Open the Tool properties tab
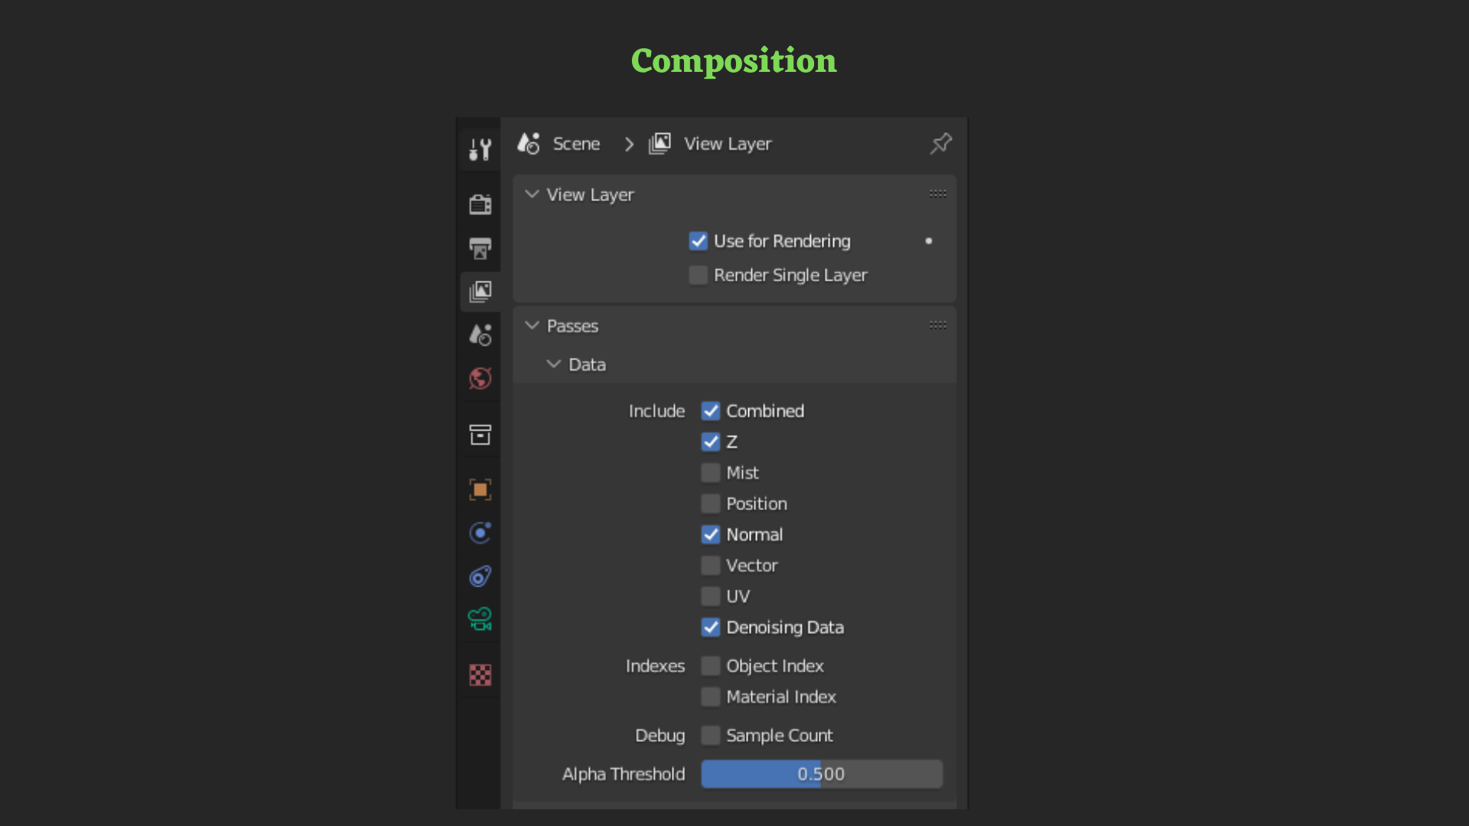This screenshot has height=826, width=1469. [480, 149]
